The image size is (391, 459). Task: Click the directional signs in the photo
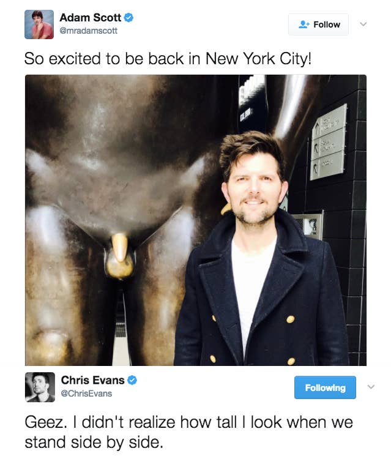[329, 143]
